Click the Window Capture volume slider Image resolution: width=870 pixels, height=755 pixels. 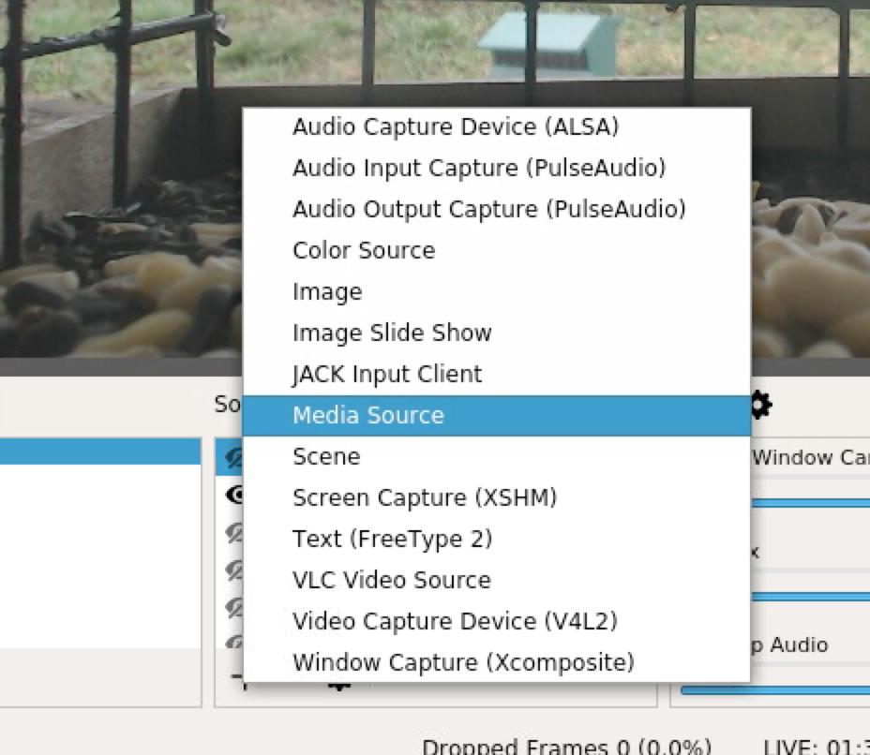click(x=811, y=502)
